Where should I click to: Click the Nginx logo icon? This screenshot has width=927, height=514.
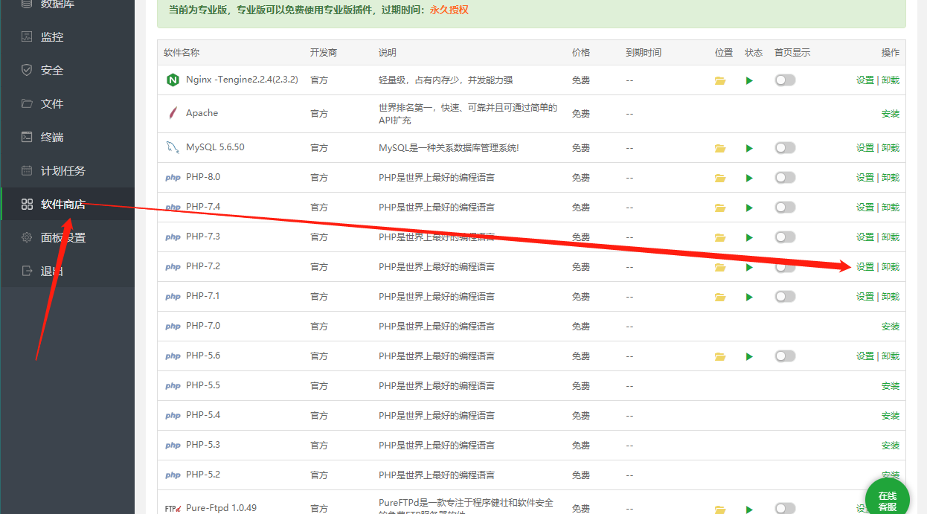coord(173,80)
